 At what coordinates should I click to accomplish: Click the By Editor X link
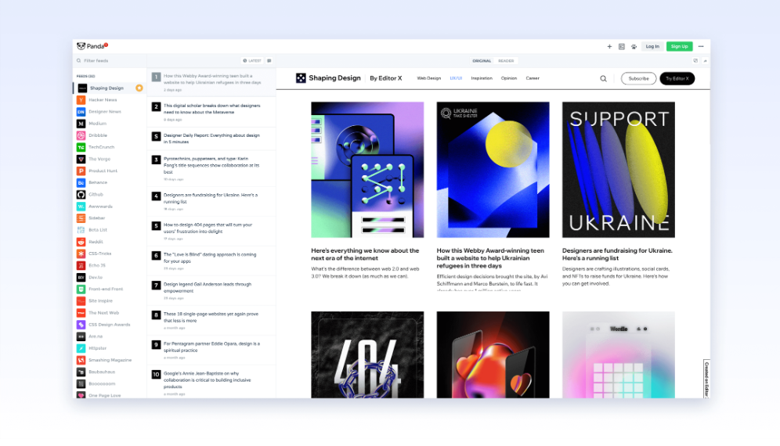click(385, 78)
